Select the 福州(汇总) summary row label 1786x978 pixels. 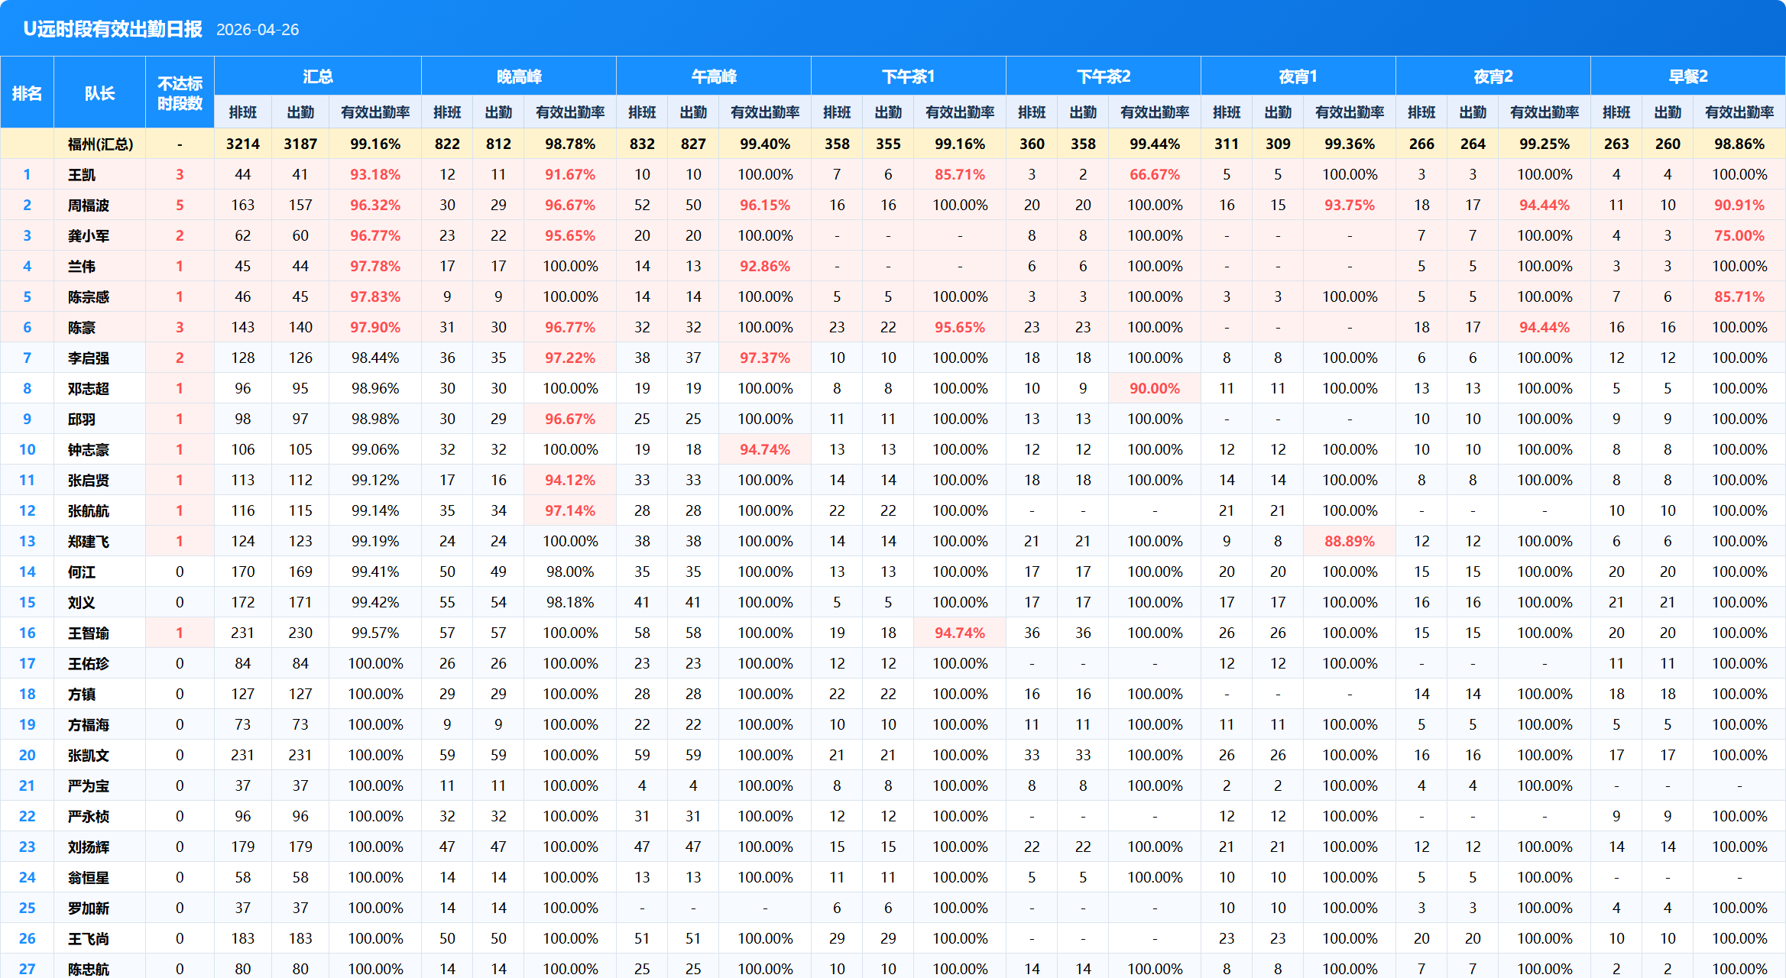(x=100, y=144)
